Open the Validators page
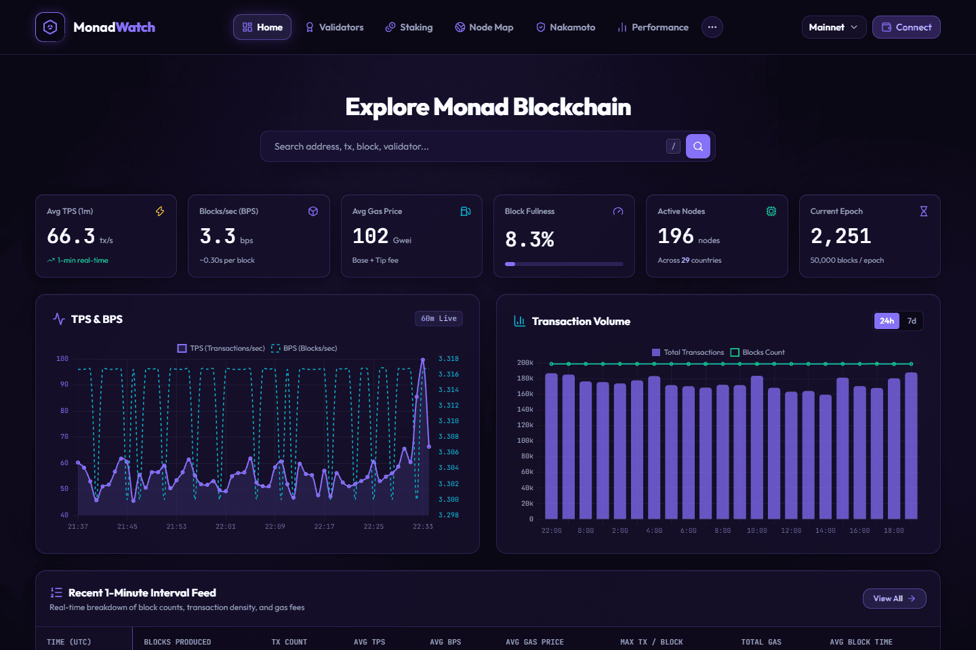Screen dimensions: 976x650 point(335,27)
